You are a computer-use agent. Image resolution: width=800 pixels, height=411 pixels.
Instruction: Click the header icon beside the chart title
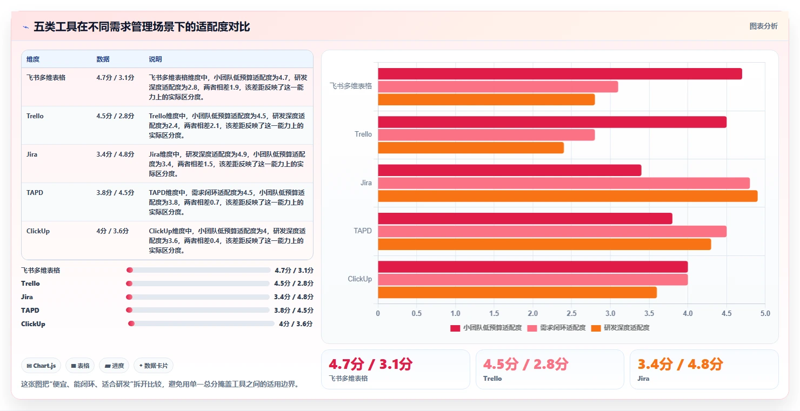(26, 27)
